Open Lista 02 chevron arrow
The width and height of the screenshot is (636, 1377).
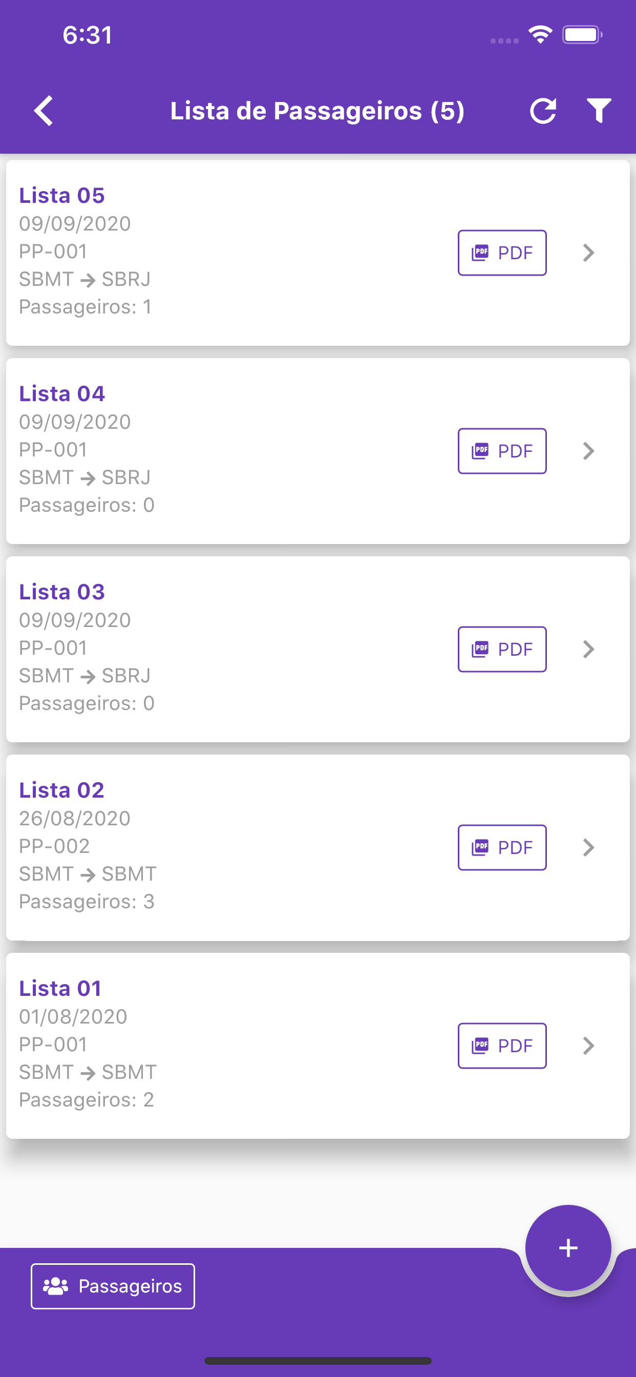coord(588,847)
